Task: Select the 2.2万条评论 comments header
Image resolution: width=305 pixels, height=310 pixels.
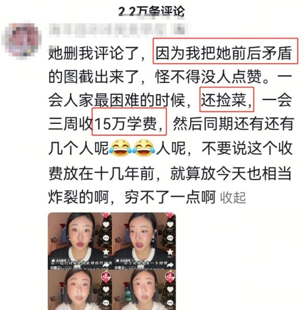Action: [x=151, y=11]
